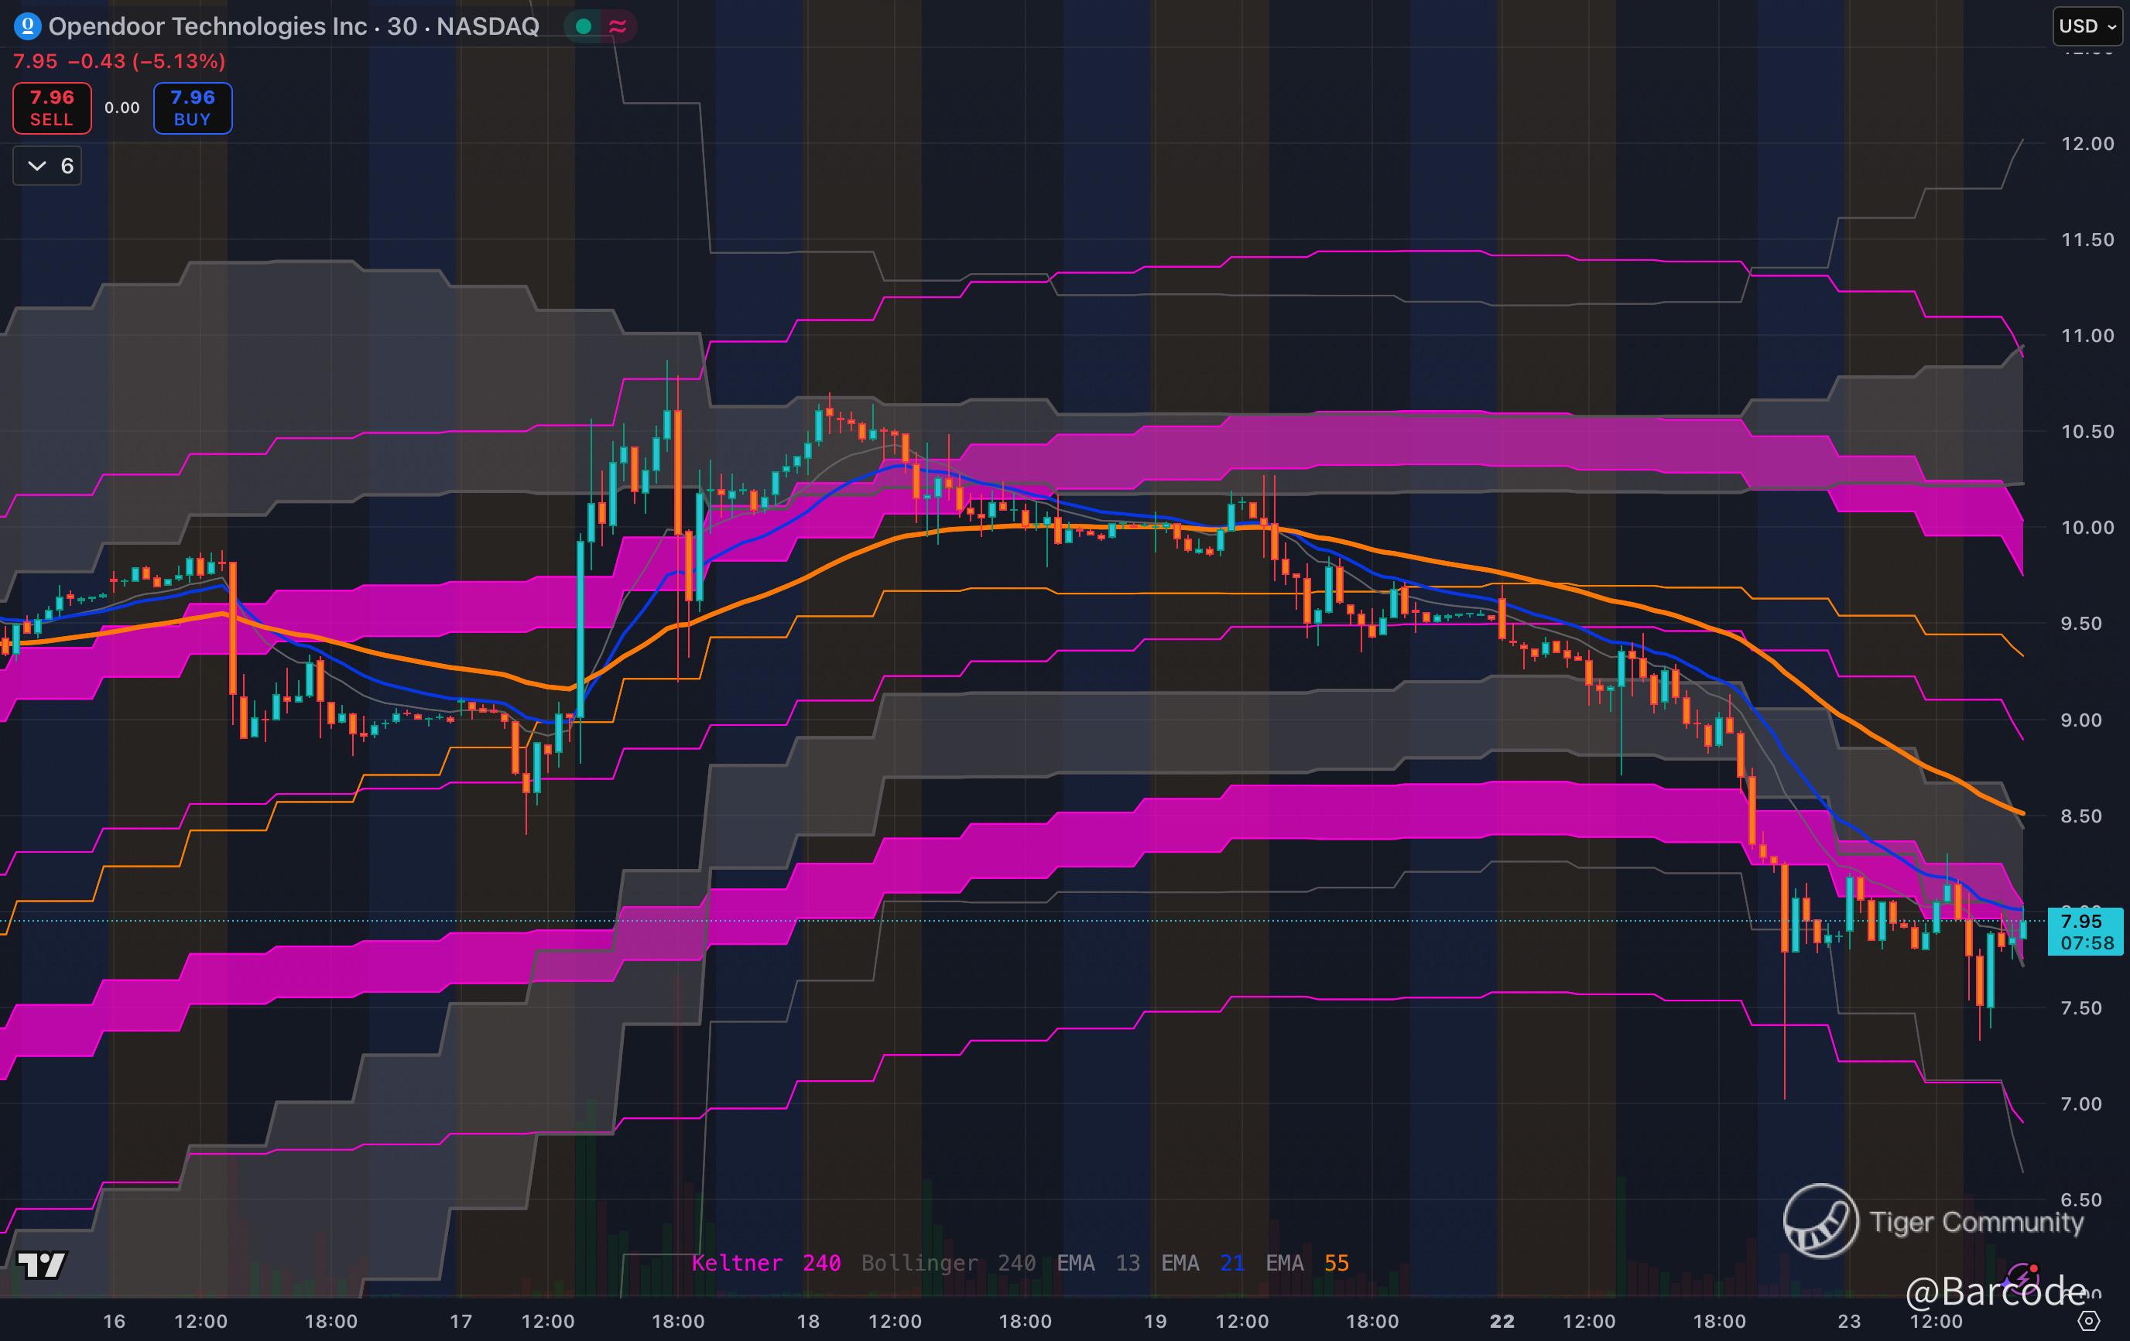The height and width of the screenshot is (1341, 2130).
Task: Open the USD currency dropdown
Action: pos(2087,26)
